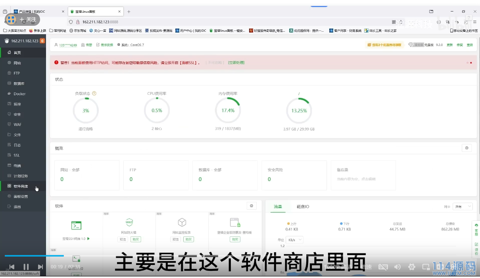Click the 立即处理 warning link

[x=236, y=63]
